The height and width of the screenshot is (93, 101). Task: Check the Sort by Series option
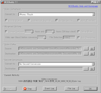point(57,20)
